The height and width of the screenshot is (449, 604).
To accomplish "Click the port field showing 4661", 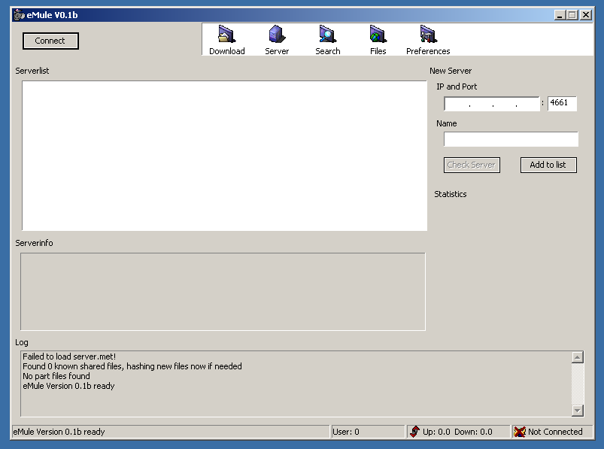I will [562, 104].
